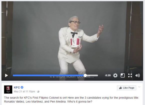
Task: Click the post caption about Filipino Colonel
Action: [x=71, y=100]
